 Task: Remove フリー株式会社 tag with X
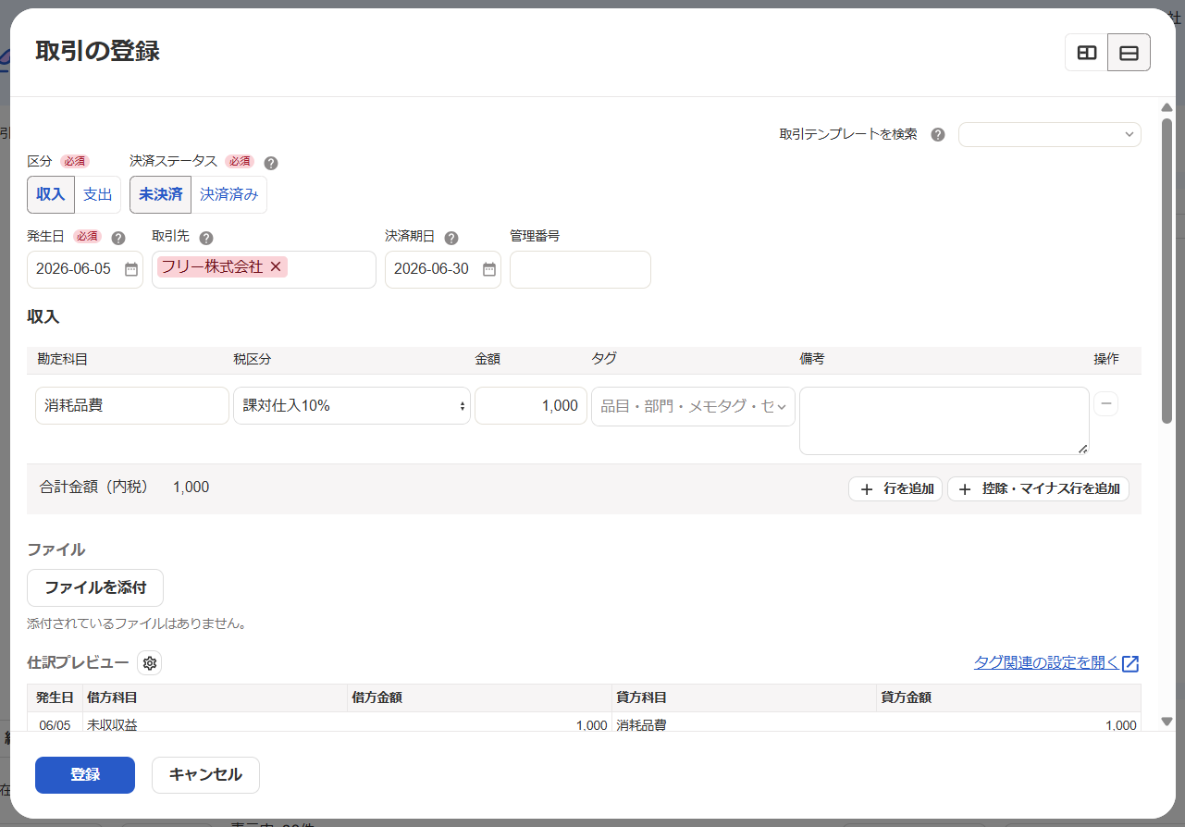(x=276, y=266)
